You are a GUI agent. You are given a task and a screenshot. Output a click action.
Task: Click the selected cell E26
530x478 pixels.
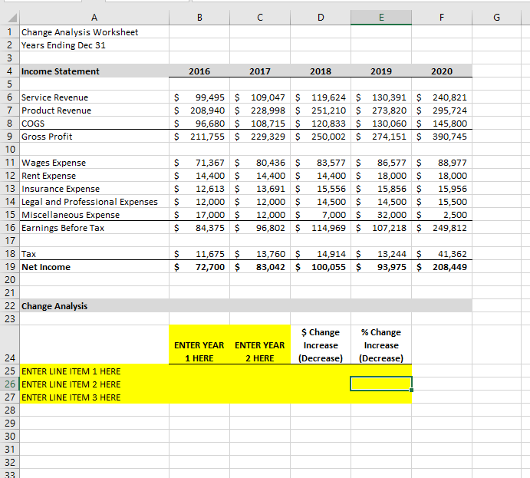pos(381,384)
